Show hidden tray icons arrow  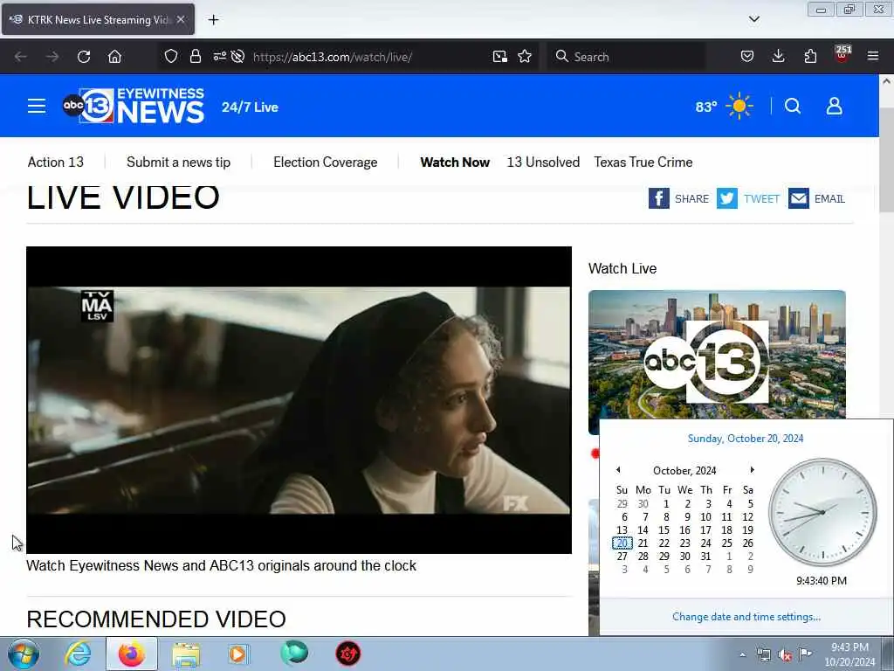(x=742, y=654)
